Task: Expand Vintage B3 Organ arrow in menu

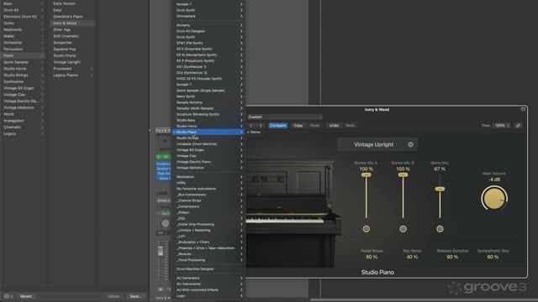Action: coord(241,150)
